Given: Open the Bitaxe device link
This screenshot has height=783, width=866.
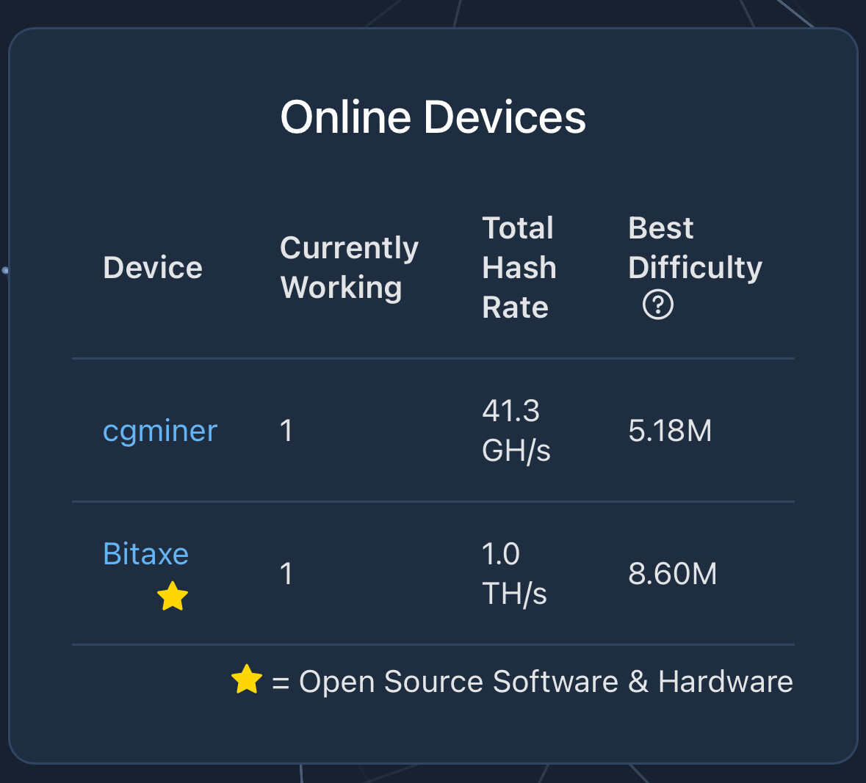Looking at the screenshot, I should (x=145, y=554).
